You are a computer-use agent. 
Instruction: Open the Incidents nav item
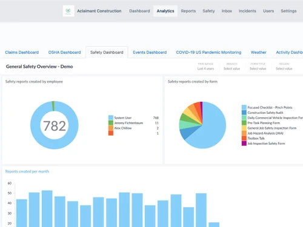pyautogui.click(x=247, y=11)
